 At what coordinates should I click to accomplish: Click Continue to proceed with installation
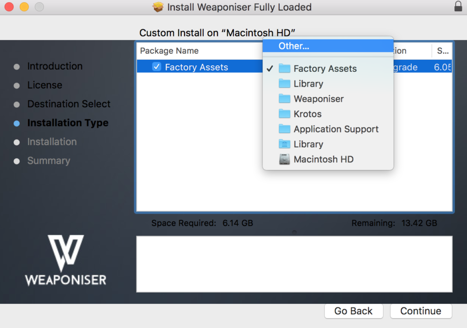pyautogui.click(x=421, y=311)
